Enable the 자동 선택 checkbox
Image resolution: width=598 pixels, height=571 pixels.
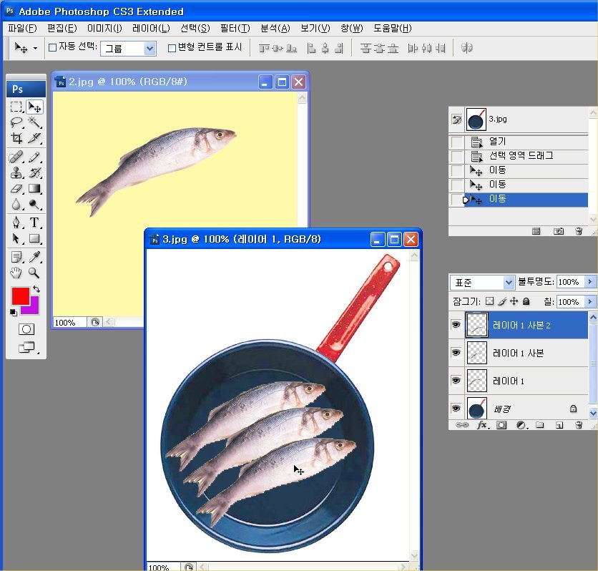point(52,48)
